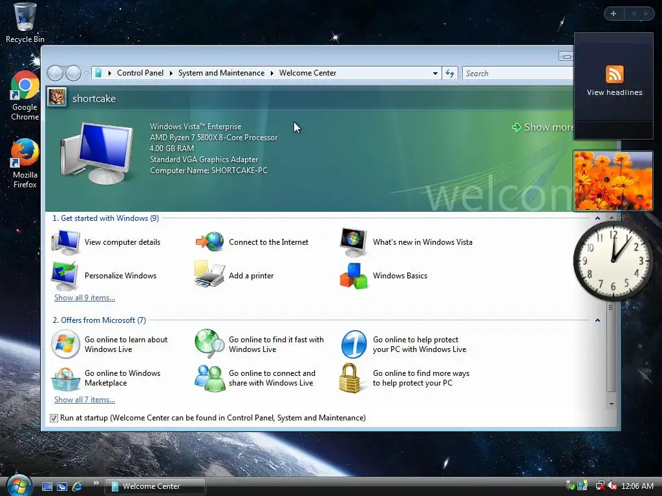Open View computer details

coord(106,242)
